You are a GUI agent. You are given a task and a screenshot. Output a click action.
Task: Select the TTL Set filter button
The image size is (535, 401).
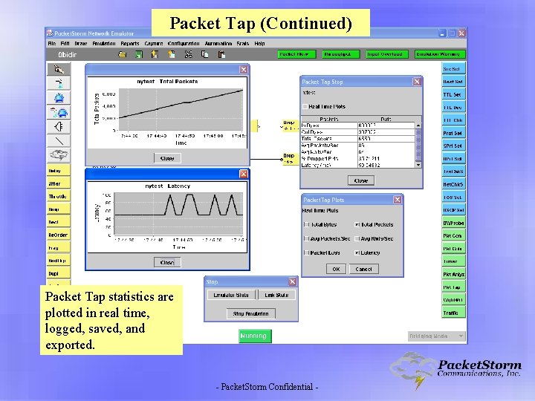(453, 94)
